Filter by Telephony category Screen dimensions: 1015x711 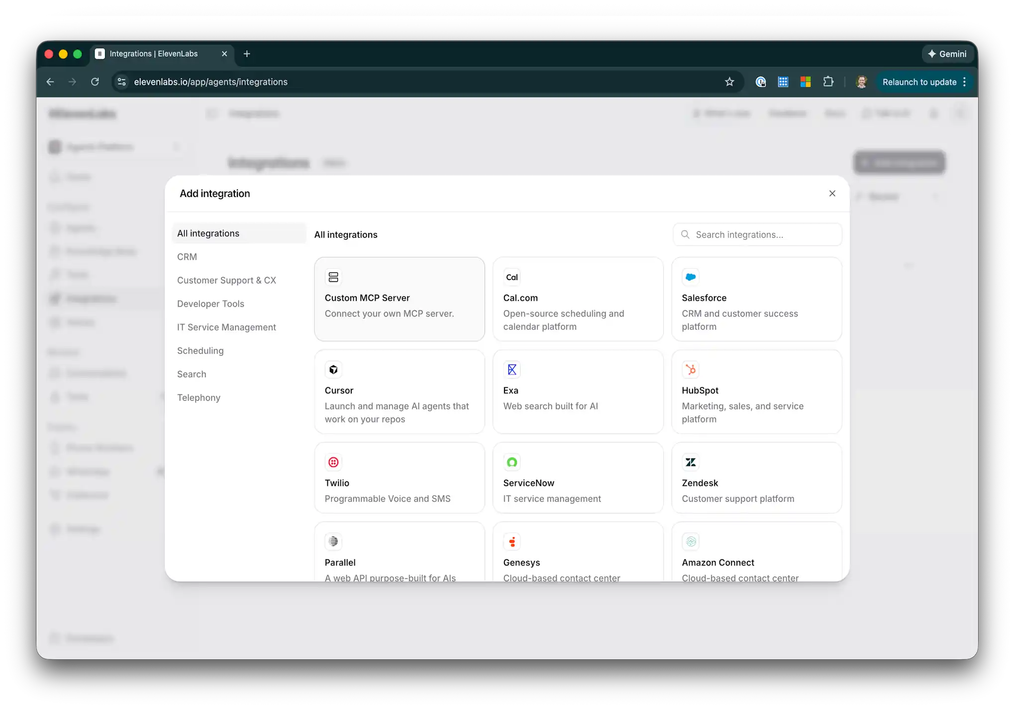pyautogui.click(x=199, y=397)
